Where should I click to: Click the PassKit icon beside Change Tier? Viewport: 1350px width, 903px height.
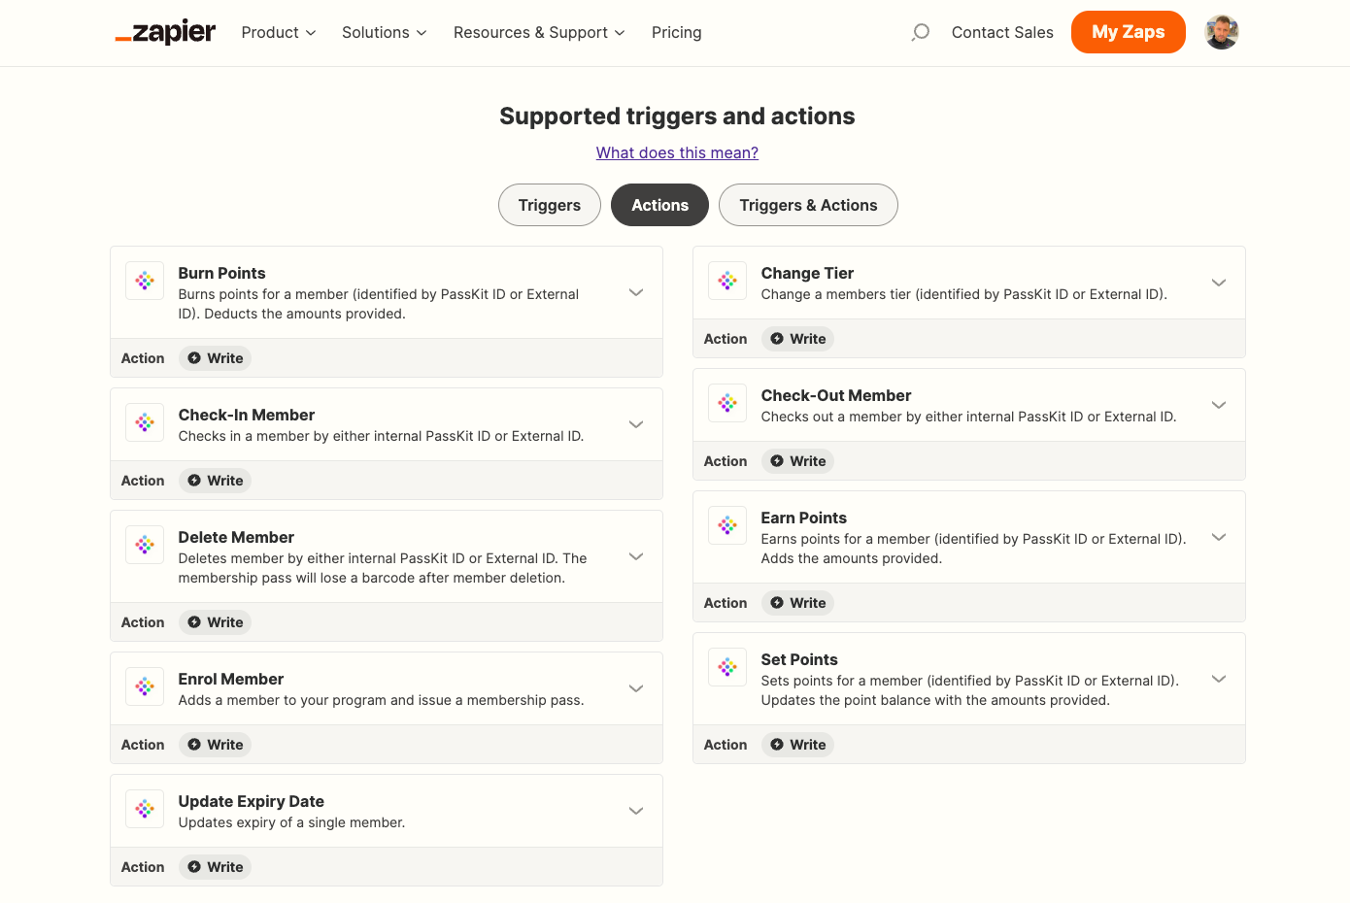click(x=727, y=281)
